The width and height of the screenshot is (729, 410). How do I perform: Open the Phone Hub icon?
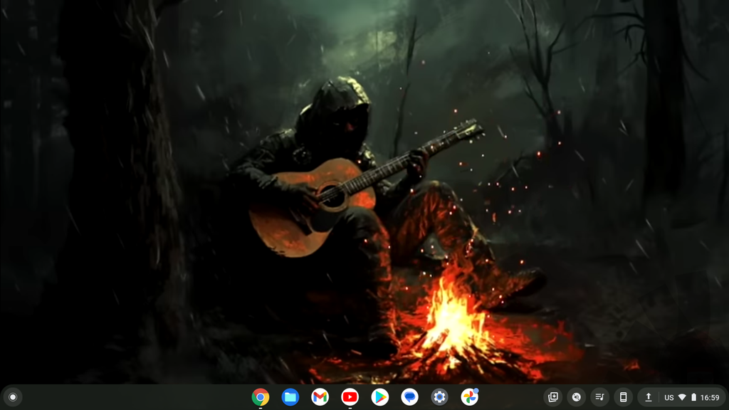[x=623, y=397]
